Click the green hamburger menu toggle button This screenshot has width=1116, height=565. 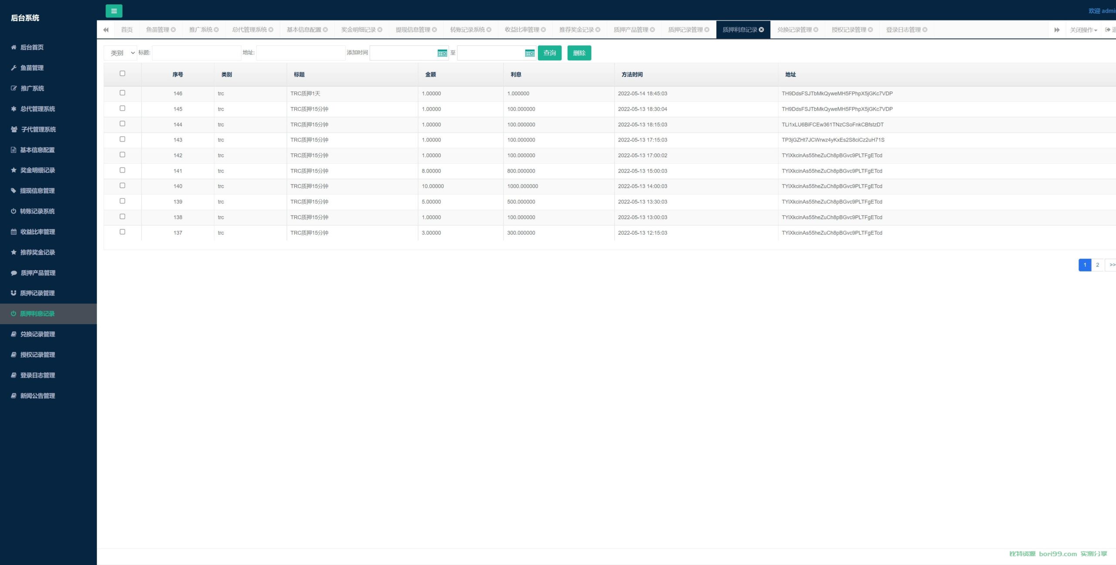[x=114, y=11]
